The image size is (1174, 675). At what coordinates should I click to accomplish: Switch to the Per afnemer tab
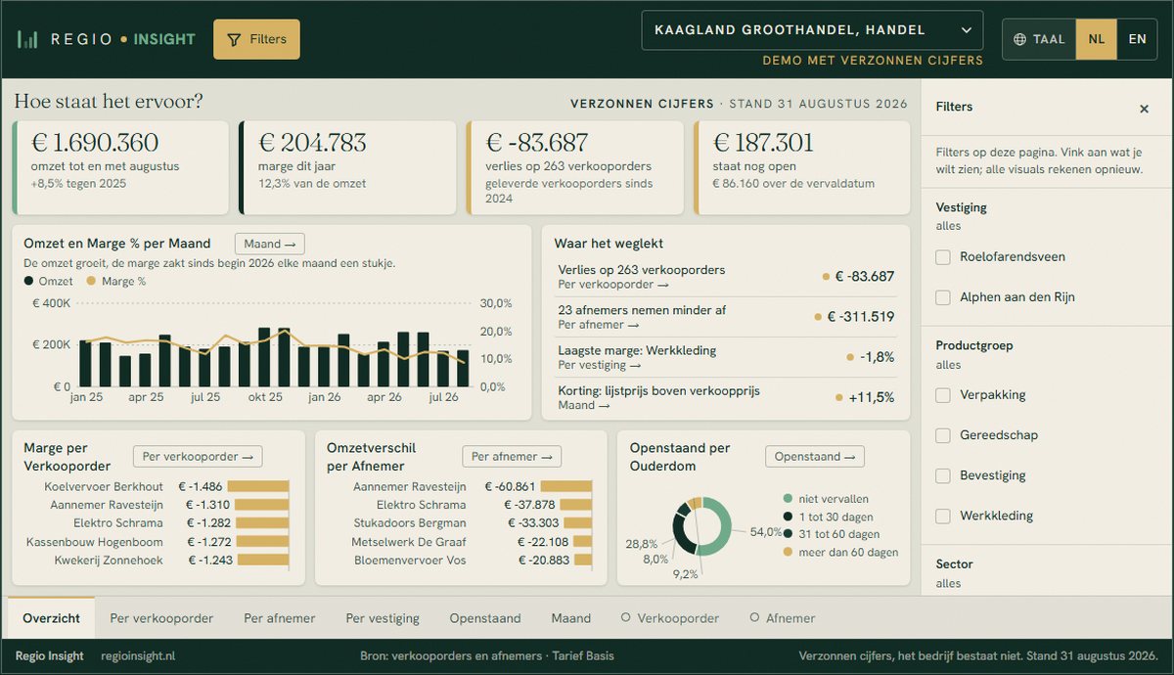(x=280, y=618)
